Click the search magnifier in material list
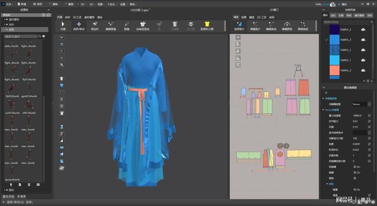This screenshot has width=377, height=206. click(x=372, y=22)
